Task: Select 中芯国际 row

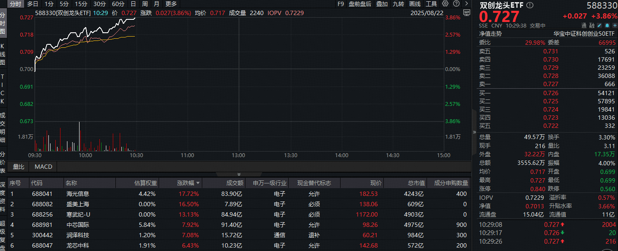Action: 239,225
